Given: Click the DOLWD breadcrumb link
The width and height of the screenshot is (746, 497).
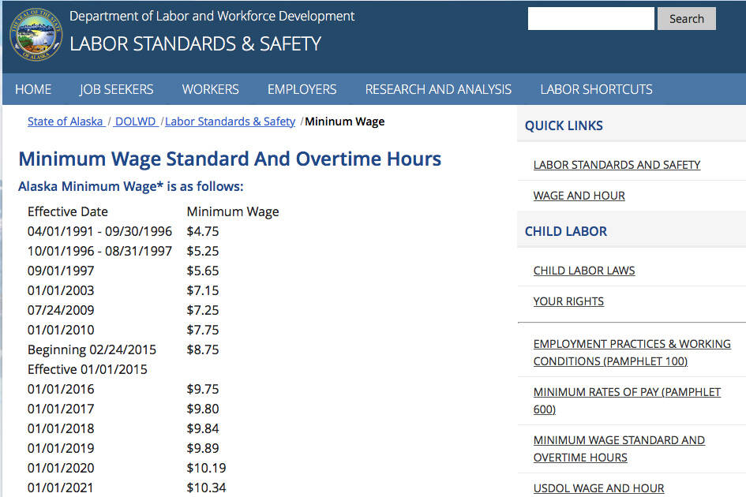Looking at the screenshot, I should (x=135, y=121).
